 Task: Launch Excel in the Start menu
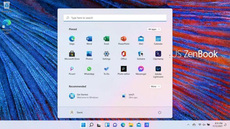pyautogui.click(x=106, y=39)
